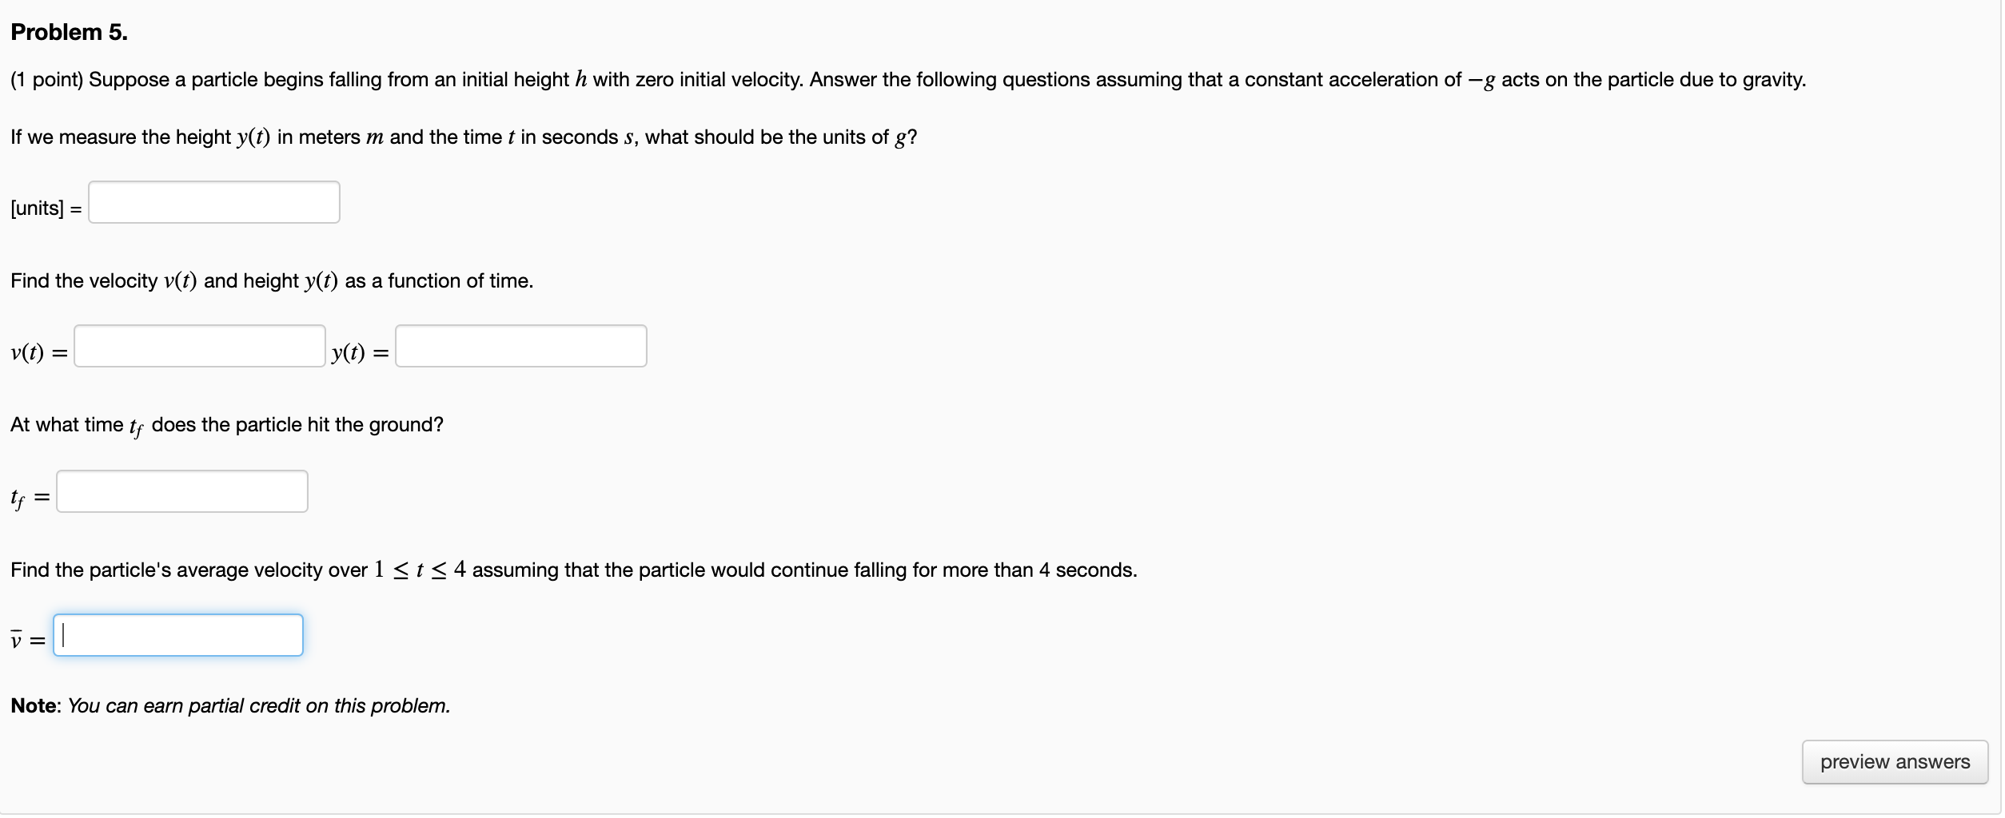Click the italic partial credit message
The width and height of the screenshot is (2005, 818).
(259, 706)
